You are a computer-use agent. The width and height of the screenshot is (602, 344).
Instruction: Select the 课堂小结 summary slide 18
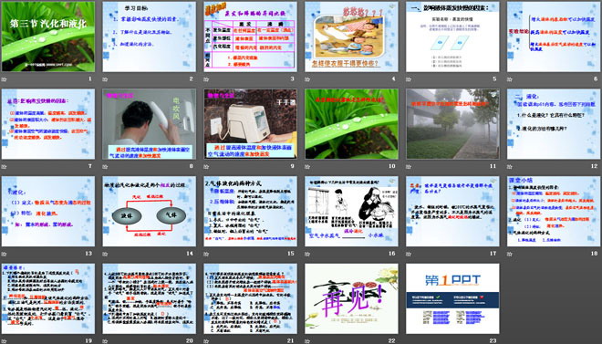click(x=554, y=211)
